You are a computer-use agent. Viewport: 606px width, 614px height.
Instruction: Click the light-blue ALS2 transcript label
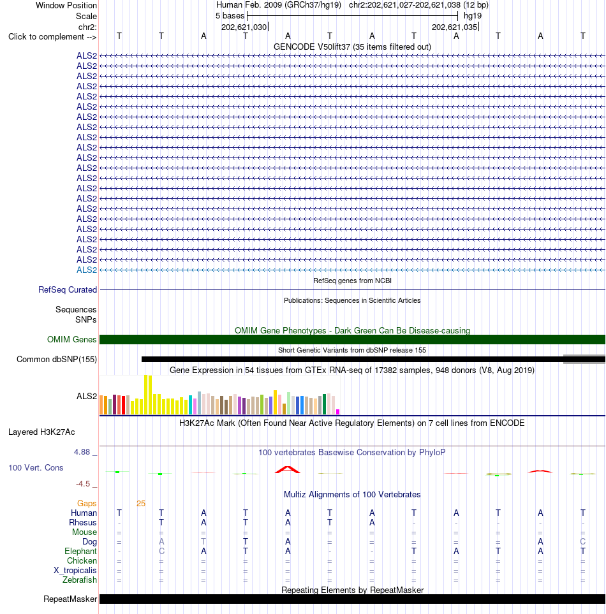[87, 270]
